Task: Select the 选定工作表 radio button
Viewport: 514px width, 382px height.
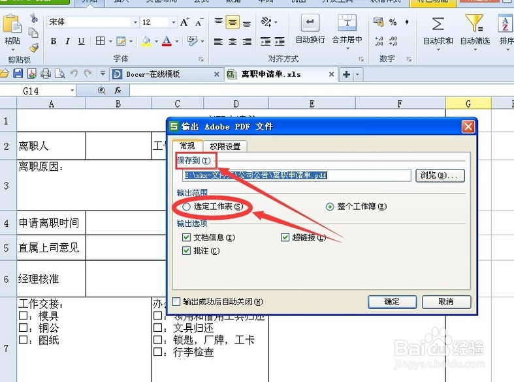Action: (186, 207)
